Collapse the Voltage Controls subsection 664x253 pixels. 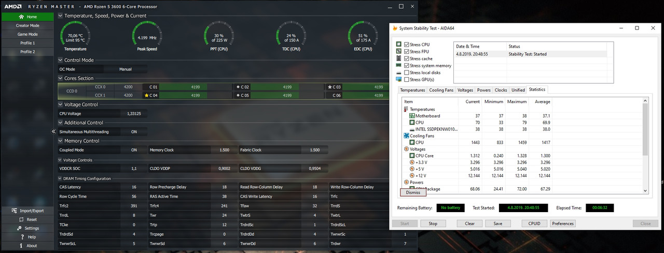[x=60, y=160]
